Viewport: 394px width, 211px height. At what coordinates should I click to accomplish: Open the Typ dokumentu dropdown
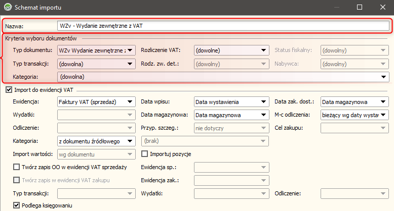click(x=131, y=50)
